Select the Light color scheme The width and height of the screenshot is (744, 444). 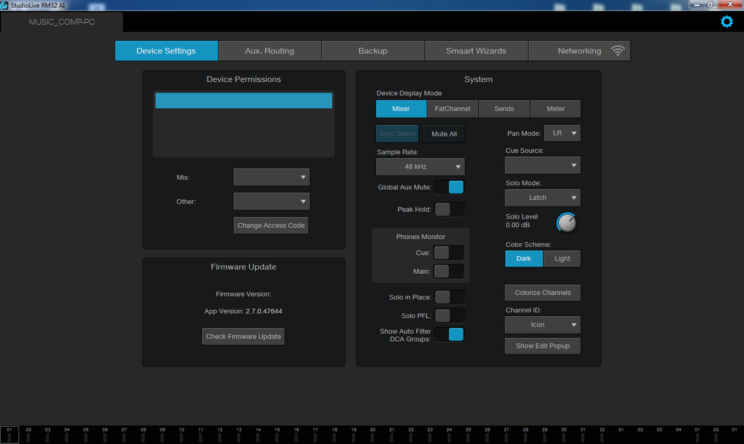pyautogui.click(x=562, y=259)
